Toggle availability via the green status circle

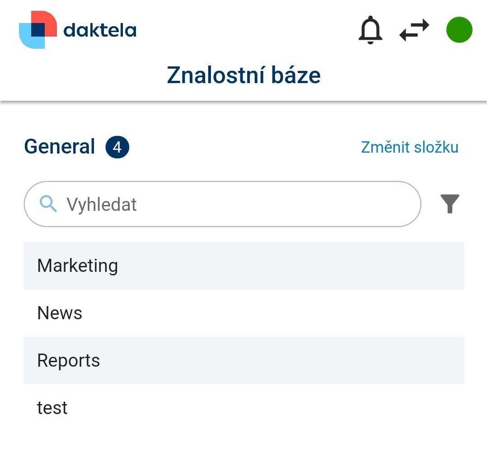point(459,30)
